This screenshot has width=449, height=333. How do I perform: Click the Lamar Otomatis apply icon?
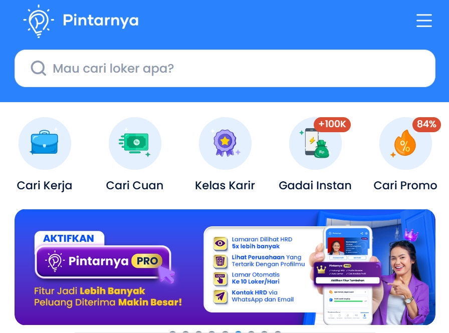coord(220,278)
